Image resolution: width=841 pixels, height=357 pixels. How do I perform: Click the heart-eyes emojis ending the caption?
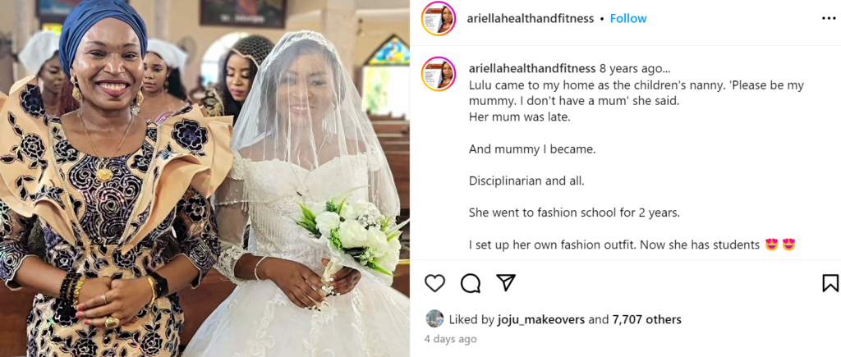click(780, 245)
